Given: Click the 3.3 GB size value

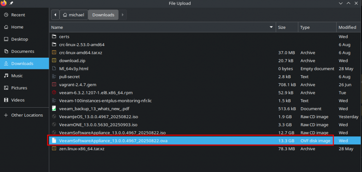Looking at the screenshot, I should (x=285, y=125).
